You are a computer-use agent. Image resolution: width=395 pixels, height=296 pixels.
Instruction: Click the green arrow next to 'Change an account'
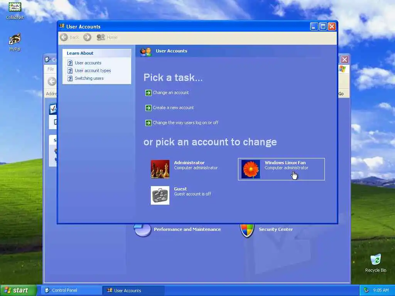(149, 93)
